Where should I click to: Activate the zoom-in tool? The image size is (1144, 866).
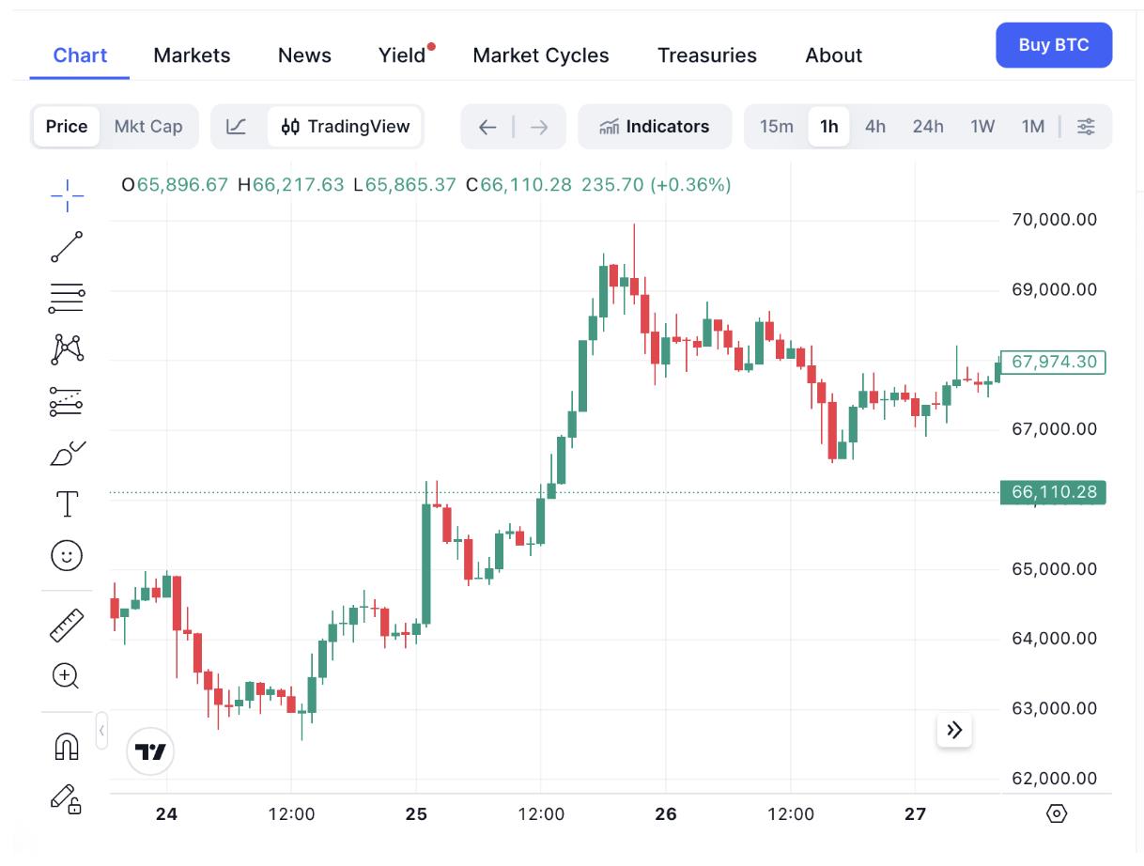tap(67, 676)
